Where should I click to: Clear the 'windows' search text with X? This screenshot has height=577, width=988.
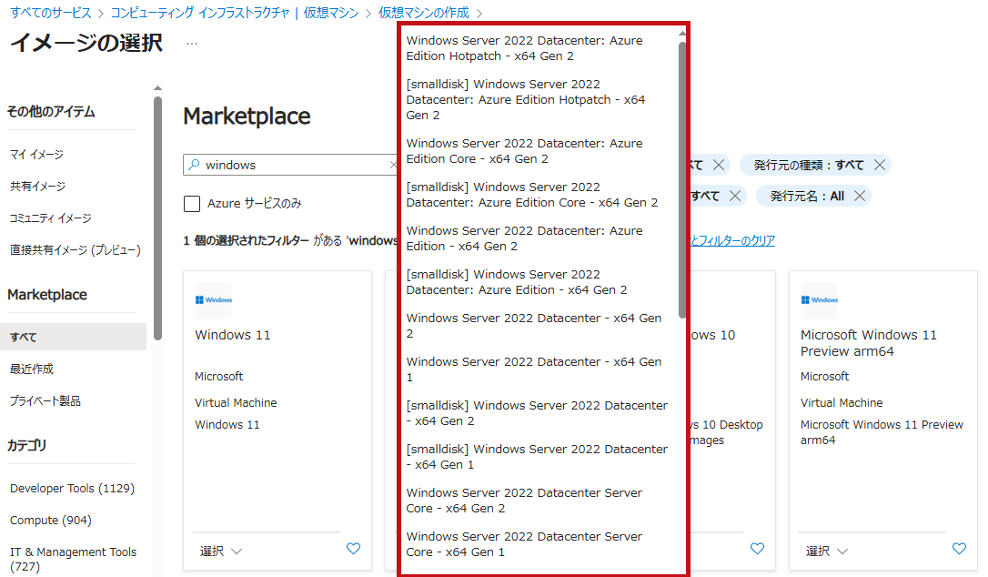[x=393, y=165]
